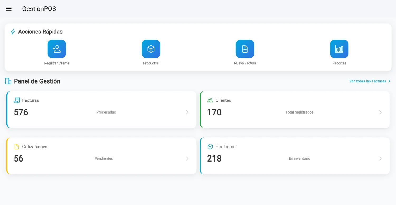The width and height of the screenshot is (396, 205).
Task: Click the Pendientes status text
Action: pyautogui.click(x=104, y=158)
